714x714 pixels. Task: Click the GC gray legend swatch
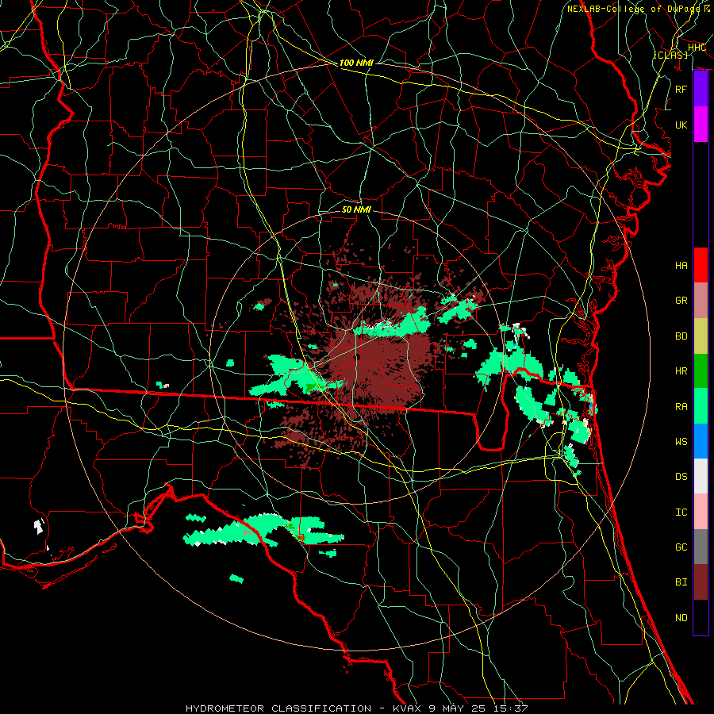click(x=701, y=547)
